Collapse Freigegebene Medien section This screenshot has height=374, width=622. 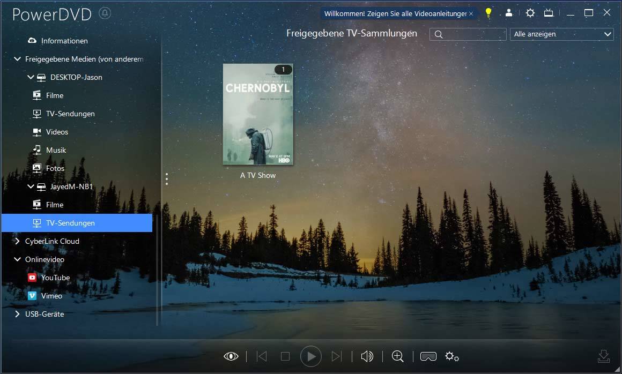click(x=17, y=59)
